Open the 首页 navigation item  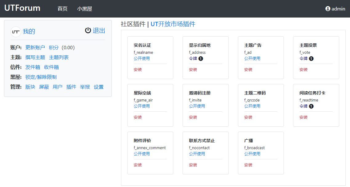pos(62,9)
